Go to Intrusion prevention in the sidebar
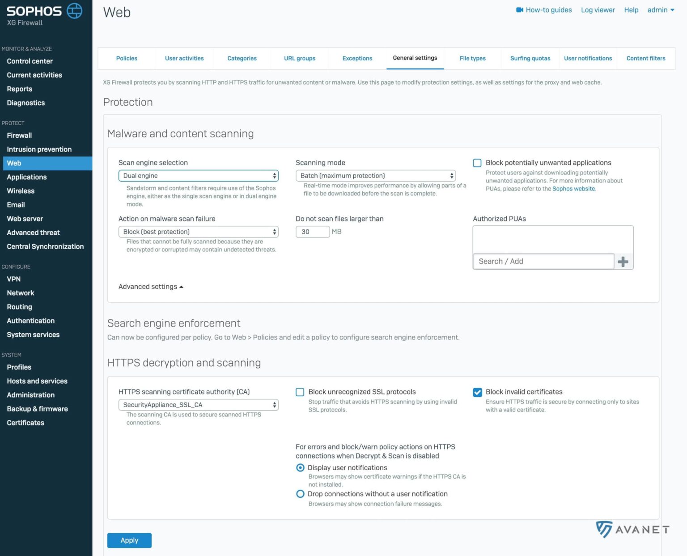This screenshot has width=687, height=556. pos(39,149)
